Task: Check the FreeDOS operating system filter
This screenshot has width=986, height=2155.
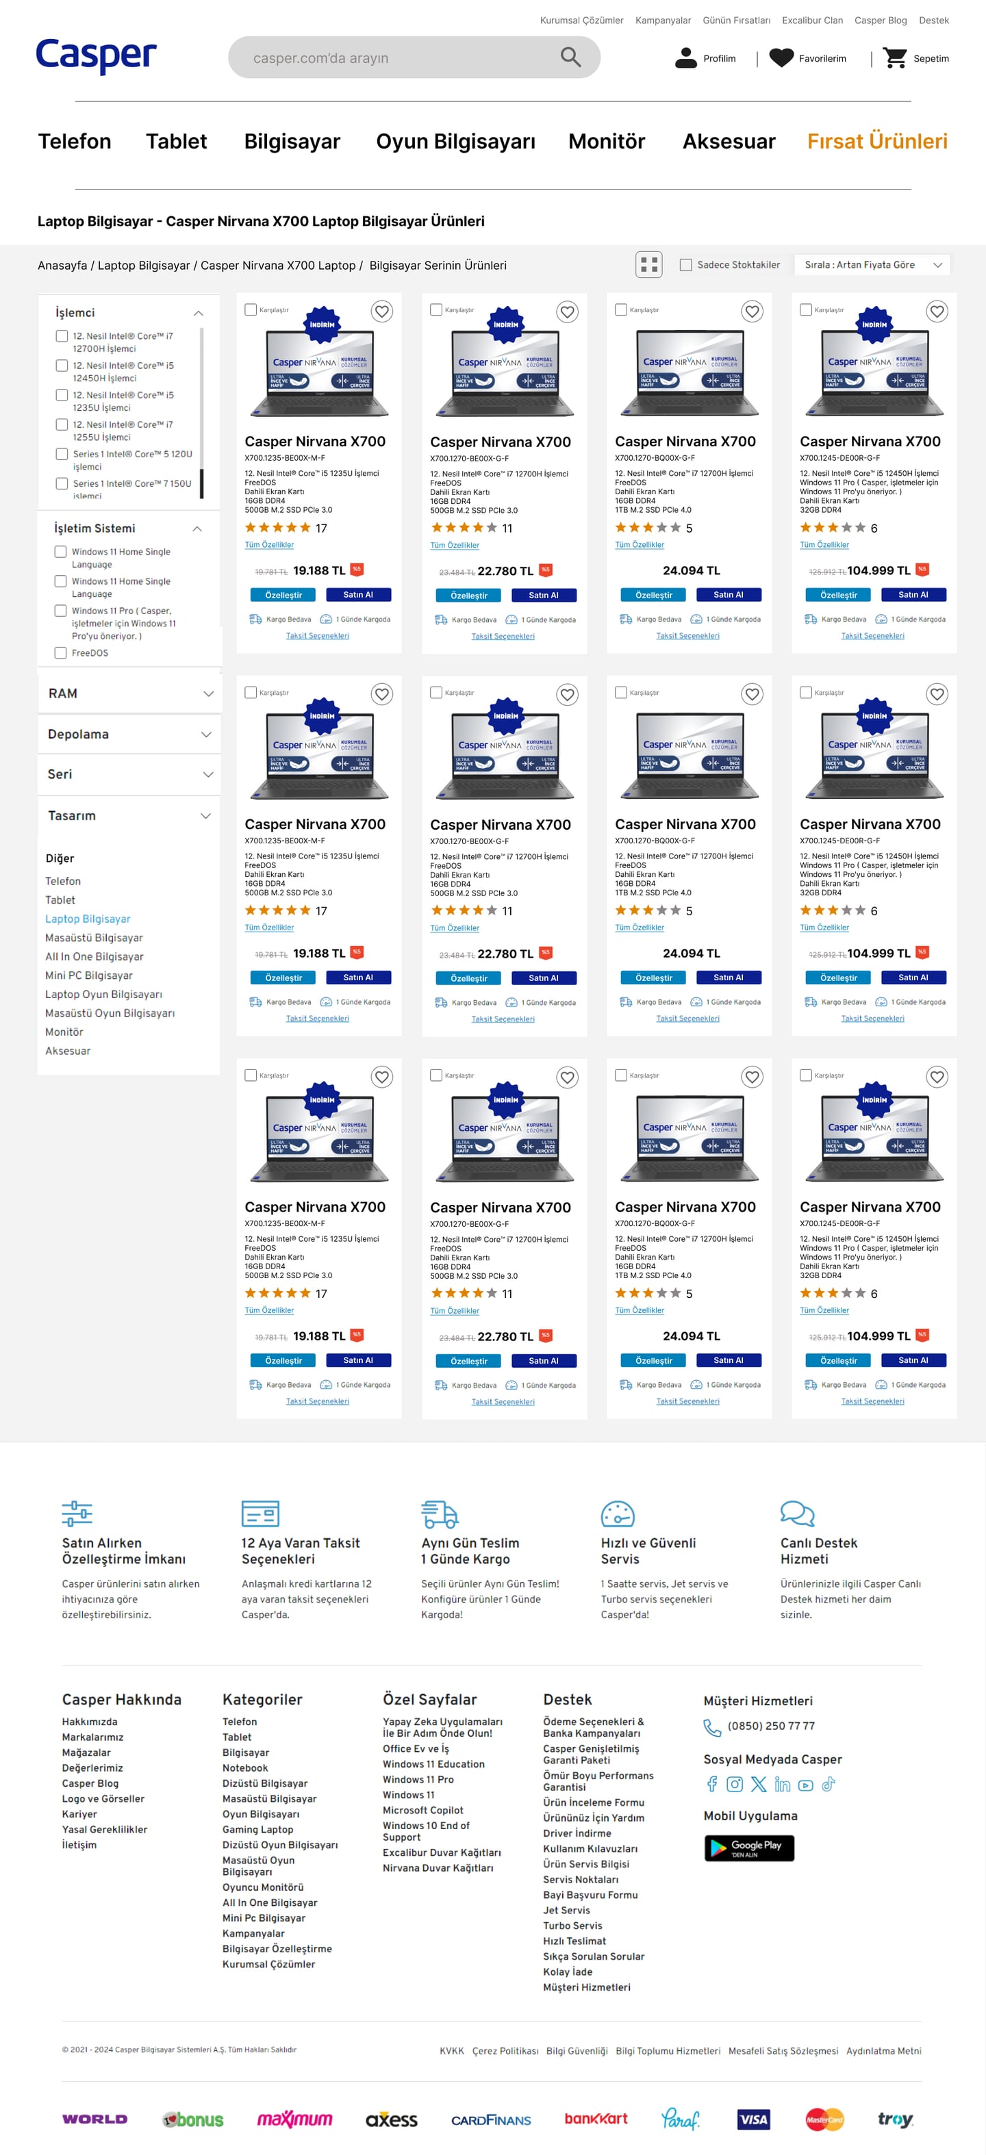Action: (x=60, y=653)
